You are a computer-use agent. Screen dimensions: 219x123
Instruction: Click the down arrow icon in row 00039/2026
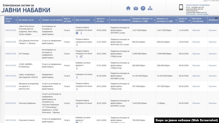[77, 106]
